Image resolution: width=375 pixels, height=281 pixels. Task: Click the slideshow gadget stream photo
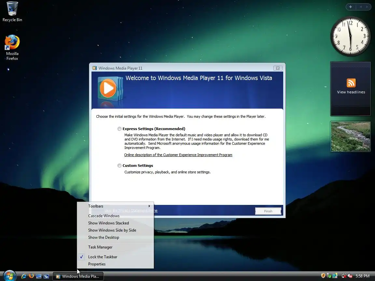350,137
